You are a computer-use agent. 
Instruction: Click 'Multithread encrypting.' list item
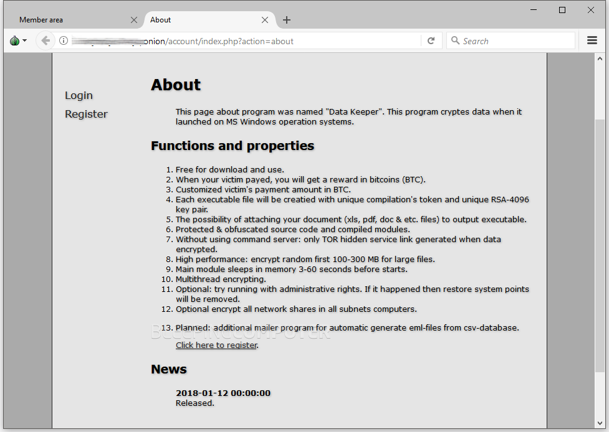tap(221, 279)
